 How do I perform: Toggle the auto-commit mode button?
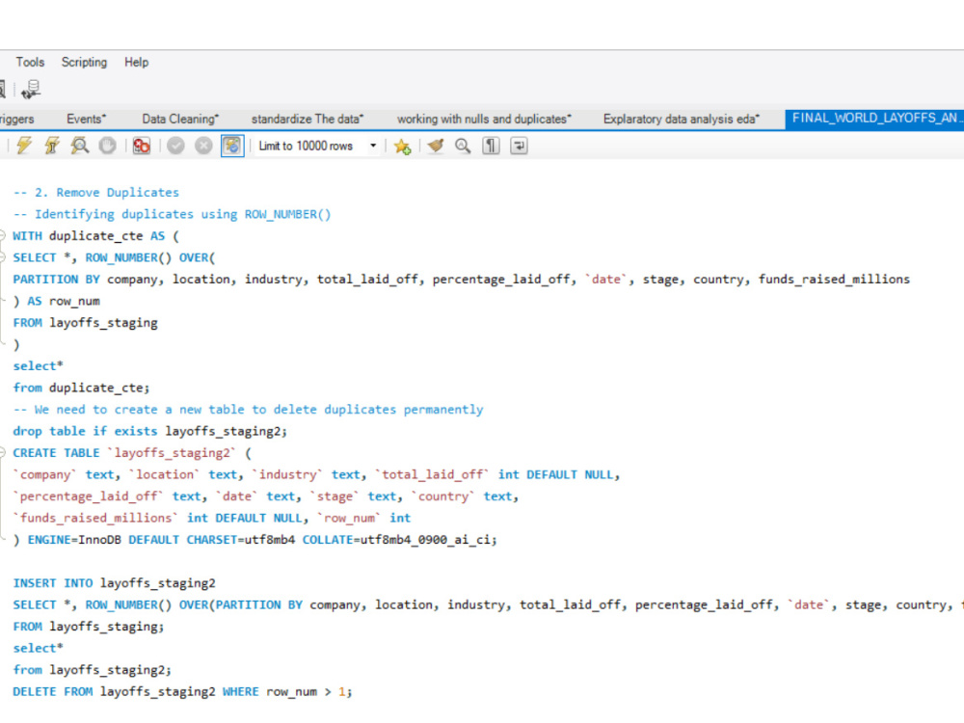tap(232, 146)
